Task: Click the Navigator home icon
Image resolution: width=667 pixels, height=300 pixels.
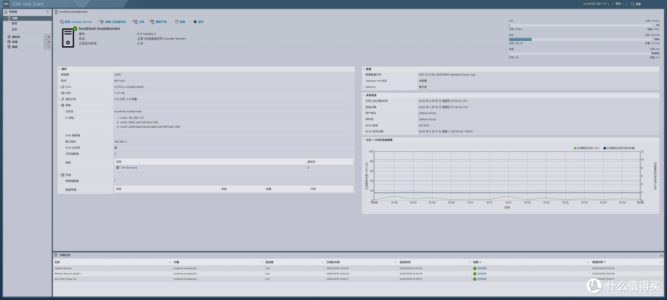Action: tap(6, 12)
